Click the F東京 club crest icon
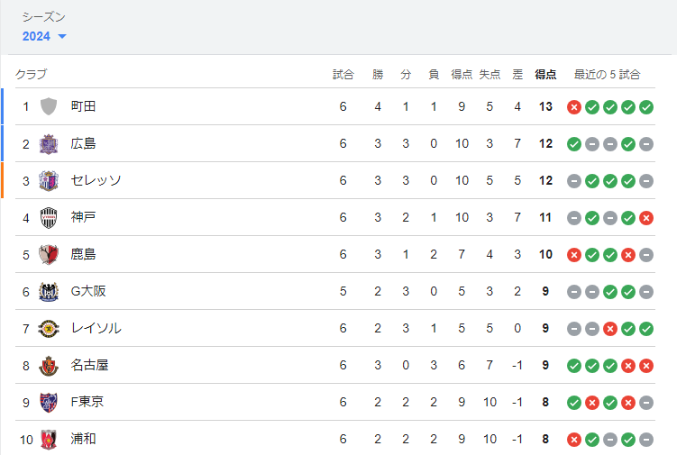This screenshot has height=455, width=677. (x=49, y=402)
